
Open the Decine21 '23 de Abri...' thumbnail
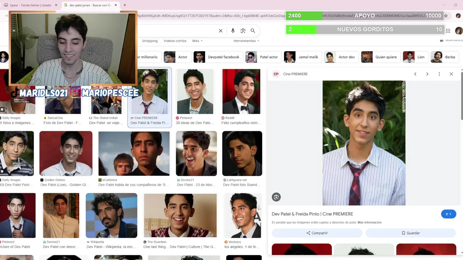point(196,153)
